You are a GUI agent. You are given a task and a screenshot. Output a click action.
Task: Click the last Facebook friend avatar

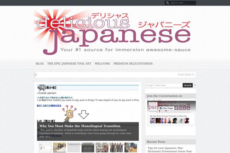point(186,120)
